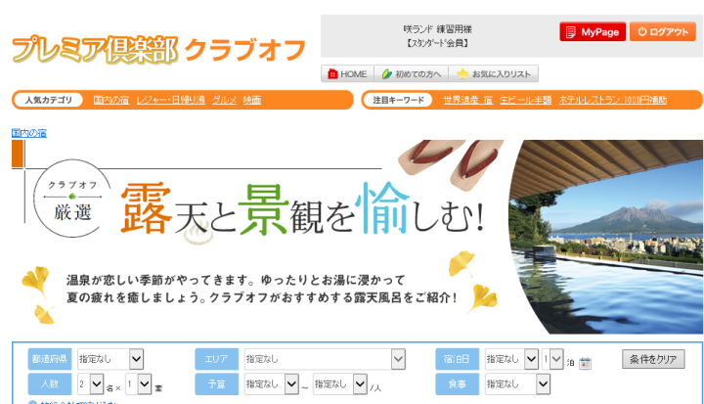Open the 映画 category link
Screen dimensions: 704x404
pyautogui.click(x=252, y=100)
